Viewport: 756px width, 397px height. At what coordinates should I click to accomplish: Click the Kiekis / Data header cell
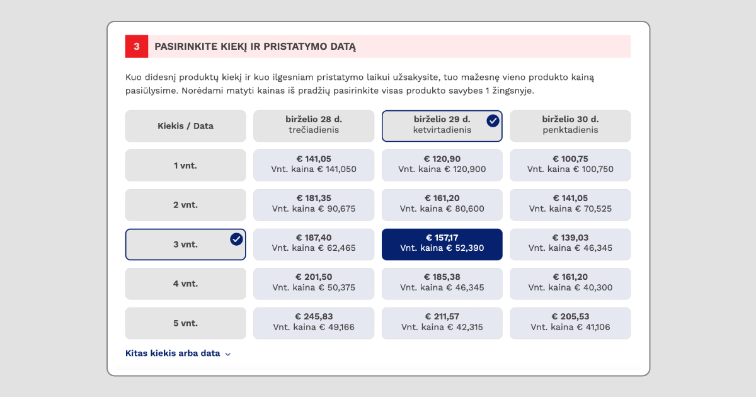tap(185, 125)
